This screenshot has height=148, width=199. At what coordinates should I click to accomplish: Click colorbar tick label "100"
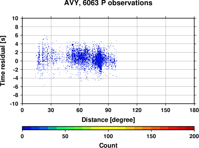tap(108, 136)
